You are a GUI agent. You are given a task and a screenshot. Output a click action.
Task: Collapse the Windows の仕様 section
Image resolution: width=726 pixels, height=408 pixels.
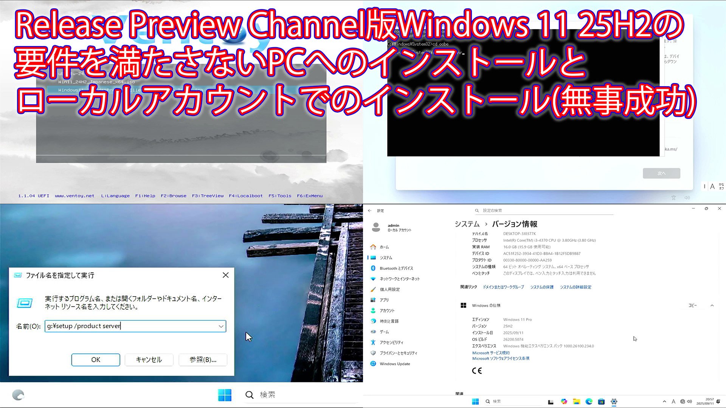(712, 305)
